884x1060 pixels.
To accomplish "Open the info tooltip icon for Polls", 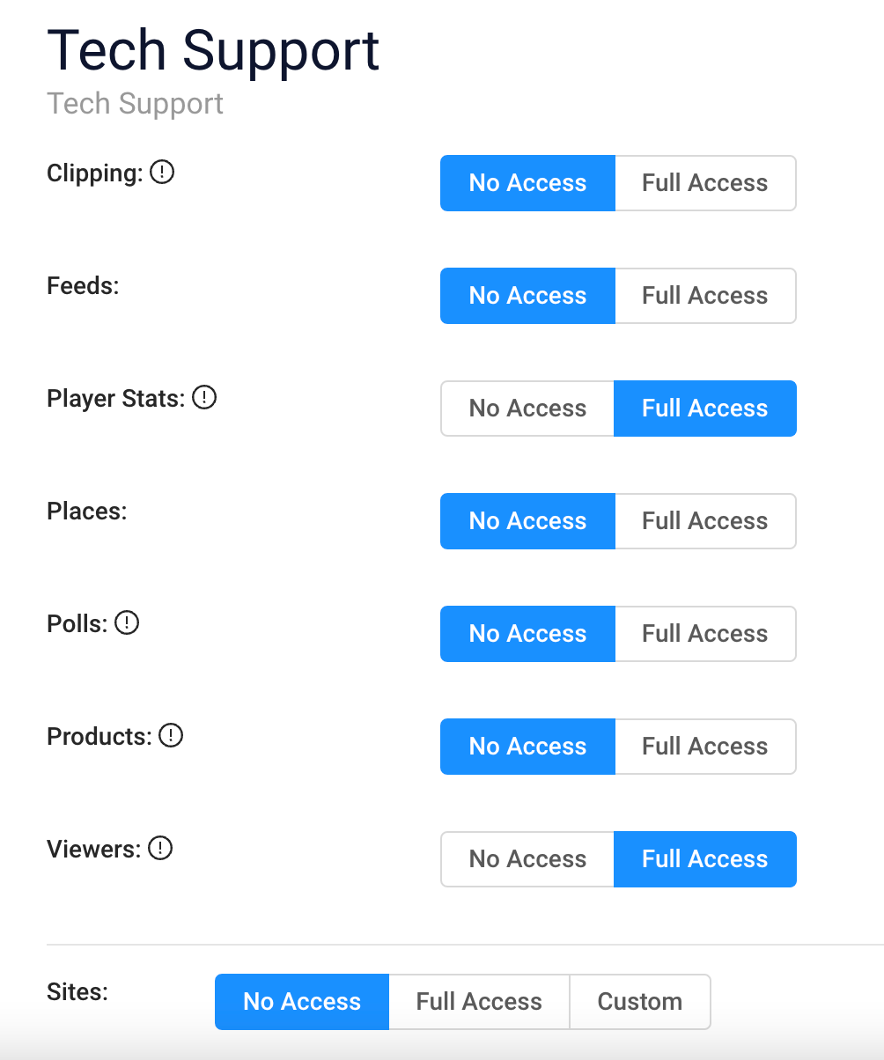I will point(128,623).
